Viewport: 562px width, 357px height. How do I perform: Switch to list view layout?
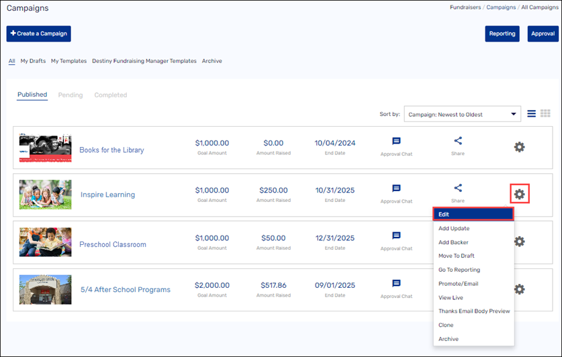click(531, 114)
